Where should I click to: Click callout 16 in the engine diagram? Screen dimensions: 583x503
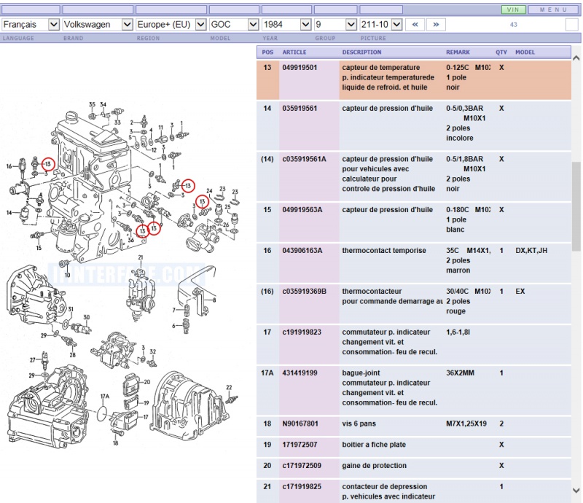(9, 166)
